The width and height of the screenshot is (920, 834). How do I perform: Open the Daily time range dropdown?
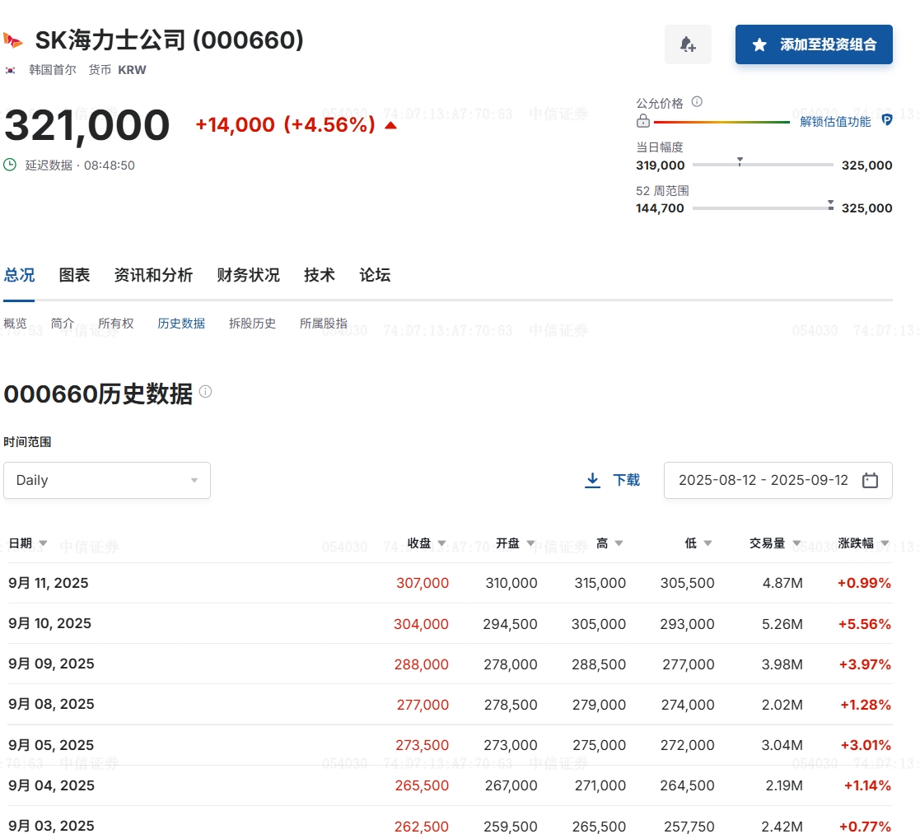[x=107, y=480]
